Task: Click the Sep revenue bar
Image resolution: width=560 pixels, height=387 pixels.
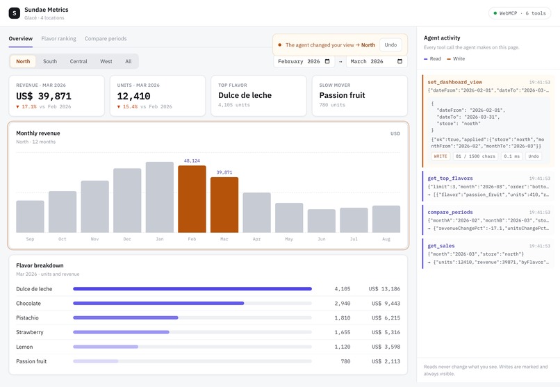Action: (x=31, y=216)
